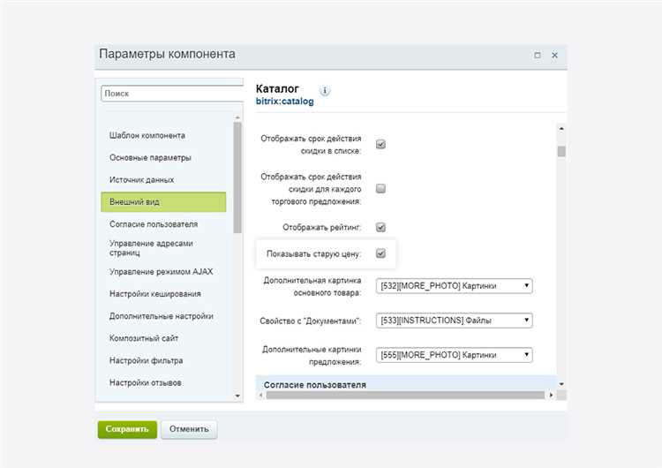
Task: Enable discount period for каждого торгового предложения
Action: [x=380, y=188]
